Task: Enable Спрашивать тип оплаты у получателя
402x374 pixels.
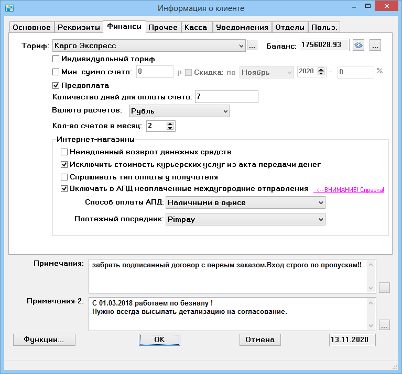Action: [64, 177]
